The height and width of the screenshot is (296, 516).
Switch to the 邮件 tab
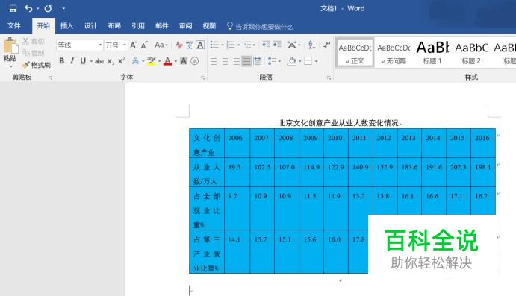point(161,25)
